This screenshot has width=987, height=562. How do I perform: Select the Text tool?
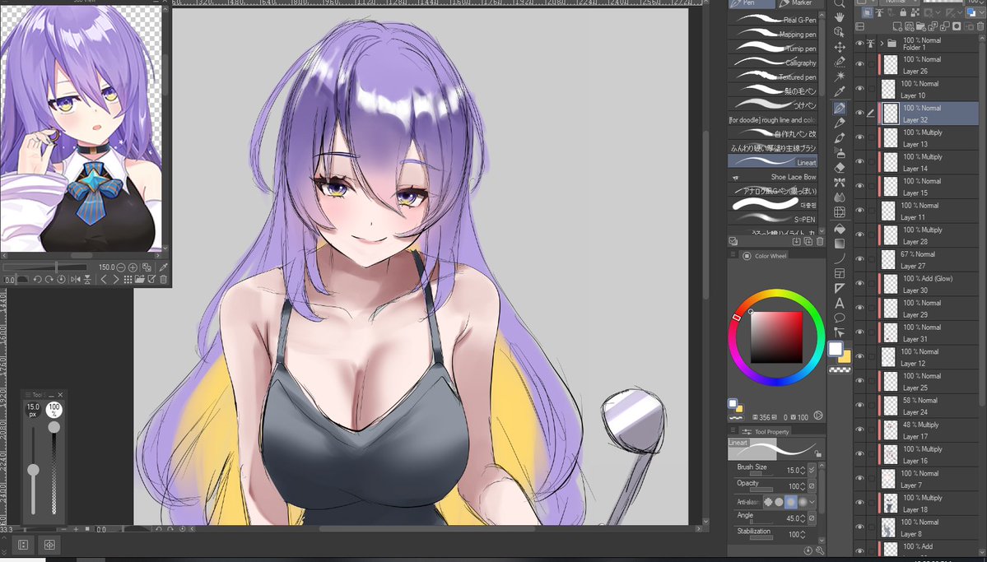[x=839, y=304]
